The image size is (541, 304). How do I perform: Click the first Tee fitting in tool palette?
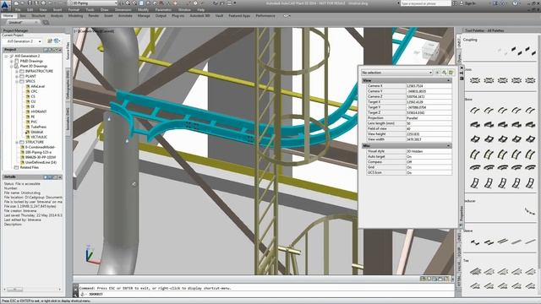pos(475,272)
